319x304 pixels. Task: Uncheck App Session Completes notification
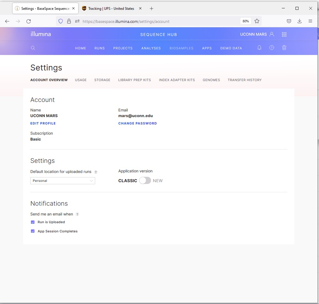(33, 231)
